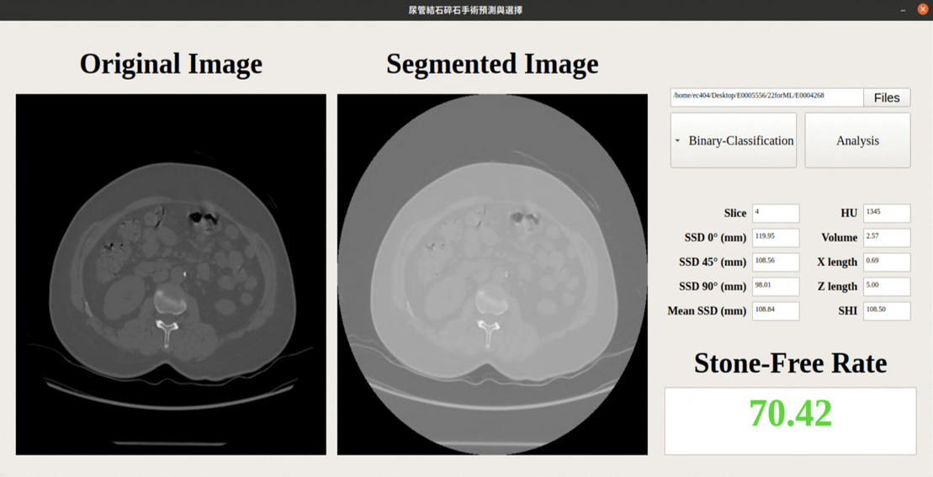933x477 pixels.
Task: Click the Stone-Free Rate result box
Action: coord(790,421)
